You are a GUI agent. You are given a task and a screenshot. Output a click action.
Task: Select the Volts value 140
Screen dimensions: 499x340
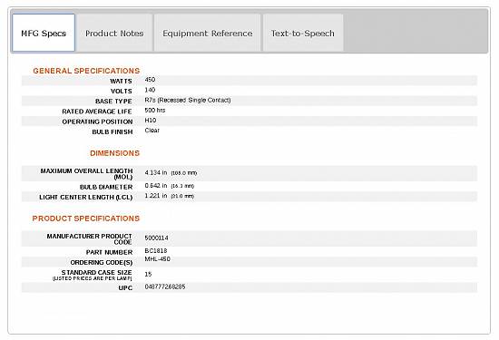tap(150, 90)
